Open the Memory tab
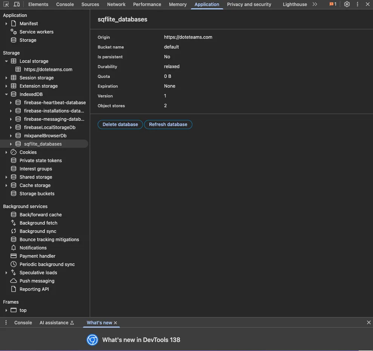Image resolution: width=373 pixels, height=351 pixels. click(178, 4)
